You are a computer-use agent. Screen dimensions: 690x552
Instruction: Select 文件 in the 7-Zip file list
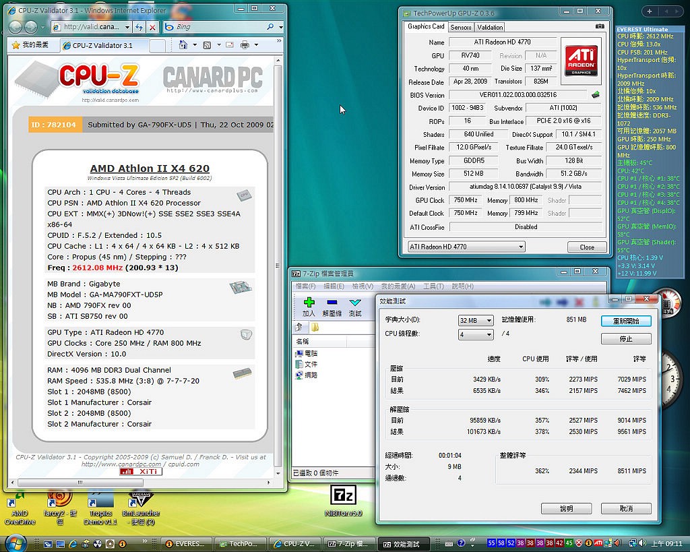[307, 364]
